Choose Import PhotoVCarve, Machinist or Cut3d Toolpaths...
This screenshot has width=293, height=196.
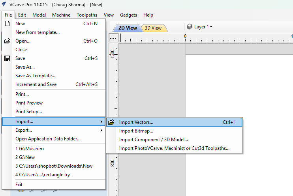coord(174,148)
